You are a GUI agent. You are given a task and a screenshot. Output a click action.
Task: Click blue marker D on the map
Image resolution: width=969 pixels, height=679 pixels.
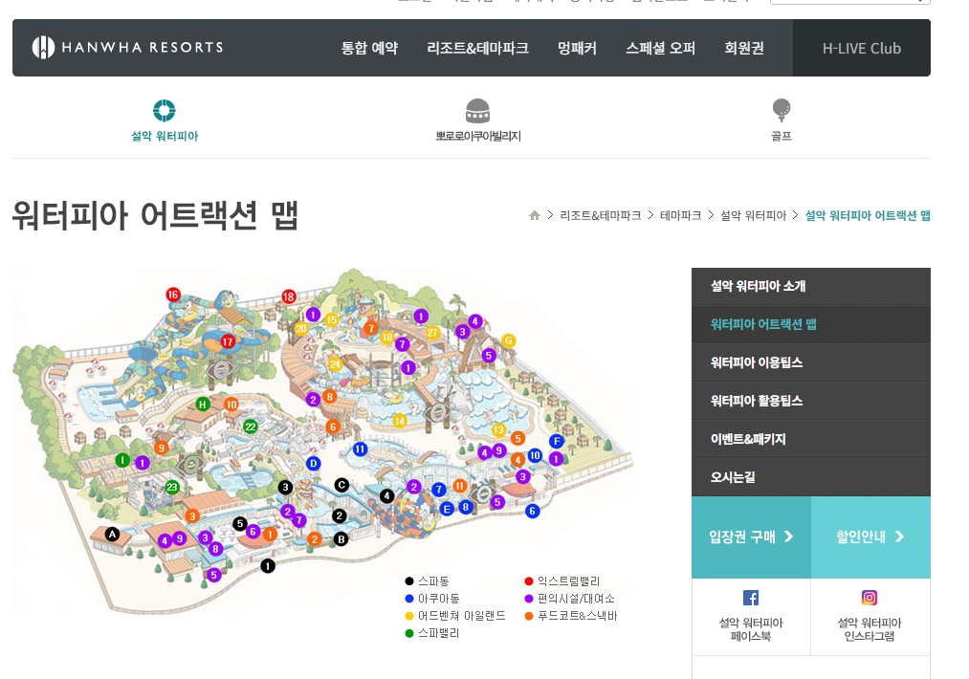tap(314, 464)
